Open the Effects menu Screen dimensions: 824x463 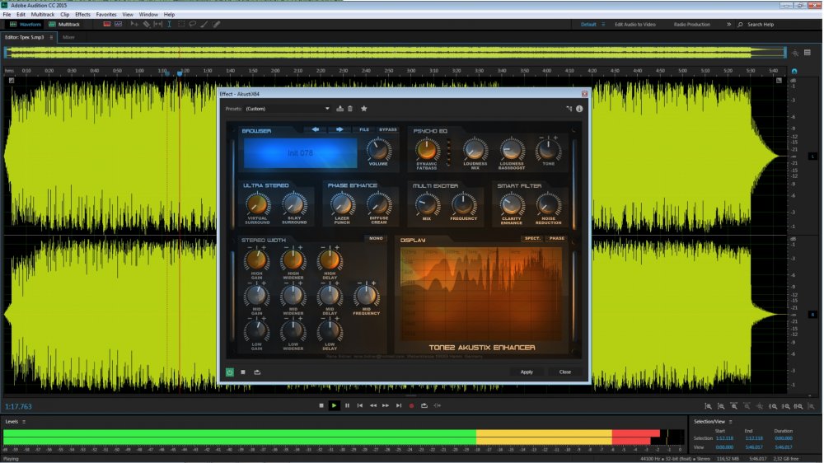(82, 14)
